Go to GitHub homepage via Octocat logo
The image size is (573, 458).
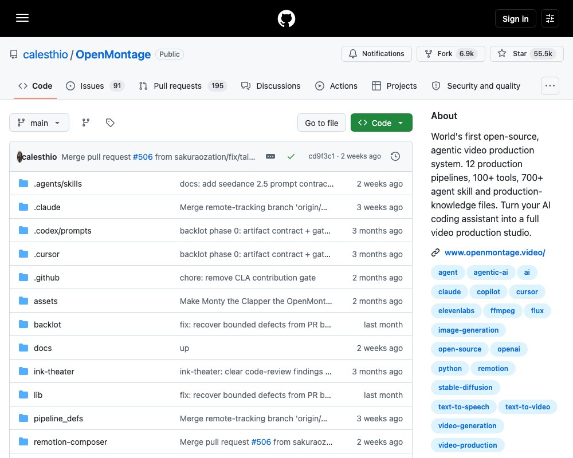click(286, 18)
